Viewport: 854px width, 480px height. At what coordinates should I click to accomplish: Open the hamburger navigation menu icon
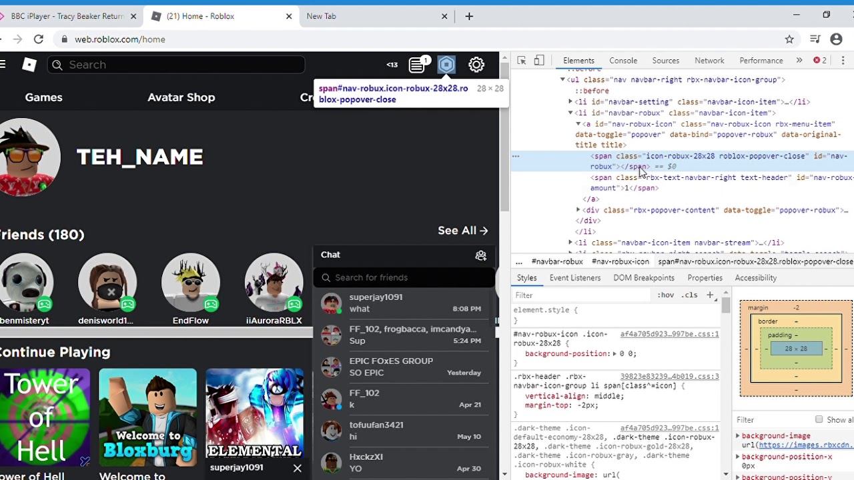(3, 64)
